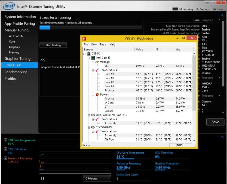Open HWMonitor Tools menu
The image size is (227, 184).
click(x=103, y=45)
